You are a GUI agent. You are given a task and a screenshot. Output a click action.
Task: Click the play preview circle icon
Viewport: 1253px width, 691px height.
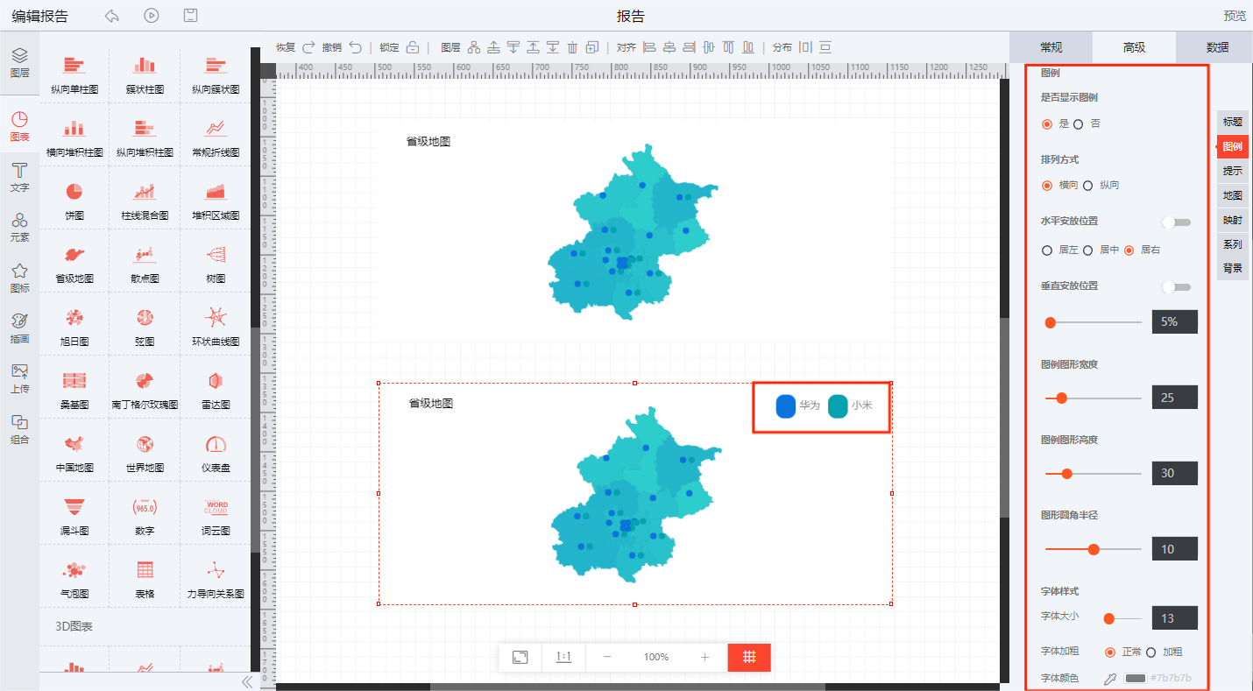[152, 16]
